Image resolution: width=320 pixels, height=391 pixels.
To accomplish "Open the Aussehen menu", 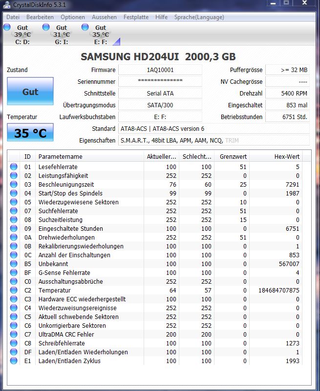I will point(104,17).
